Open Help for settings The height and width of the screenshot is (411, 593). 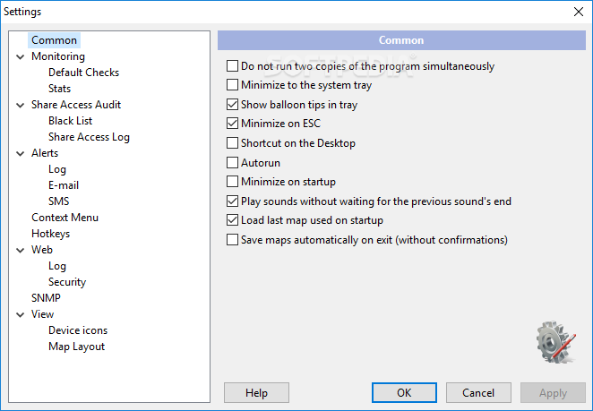256,392
